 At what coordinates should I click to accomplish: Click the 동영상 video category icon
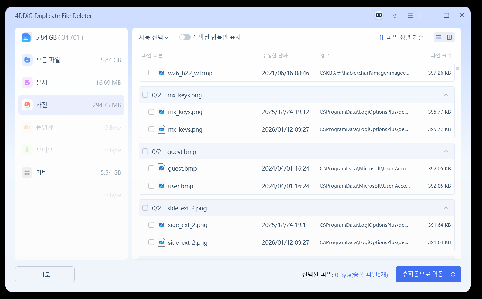coord(27,128)
